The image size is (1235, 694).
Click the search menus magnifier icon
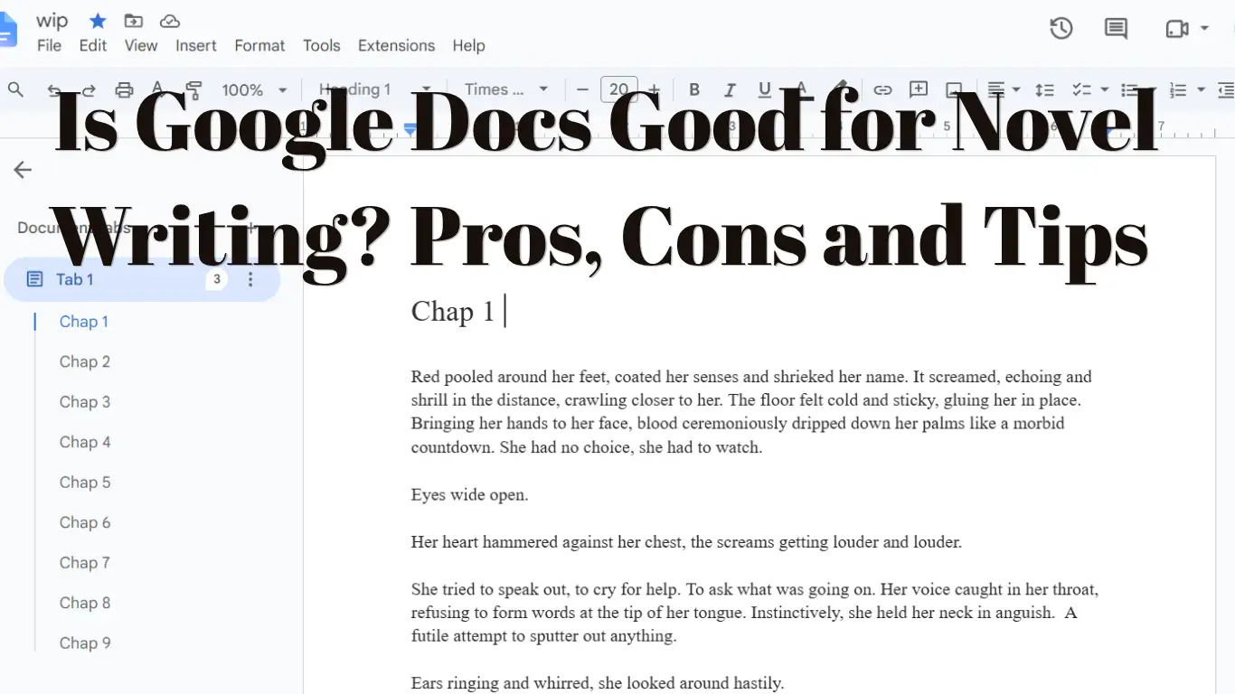pyautogui.click(x=15, y=89)
